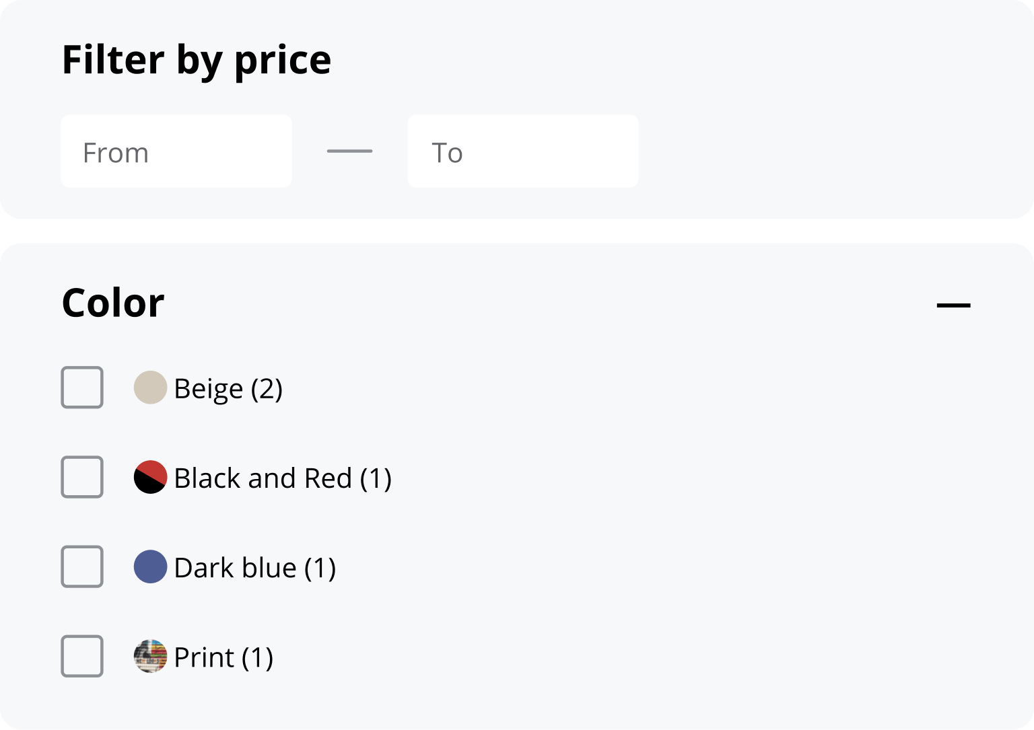
Task: Click the "To" placeholder text
Action: pos(447,153)
